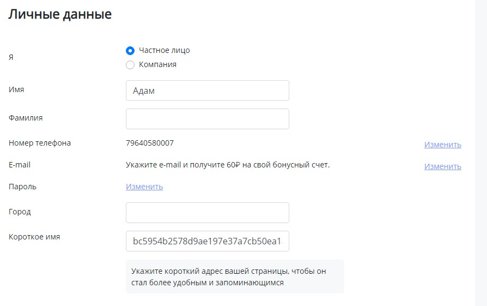Click the "Имя" field containing Адам
The image size is (487, 306).
pos(207,91)
